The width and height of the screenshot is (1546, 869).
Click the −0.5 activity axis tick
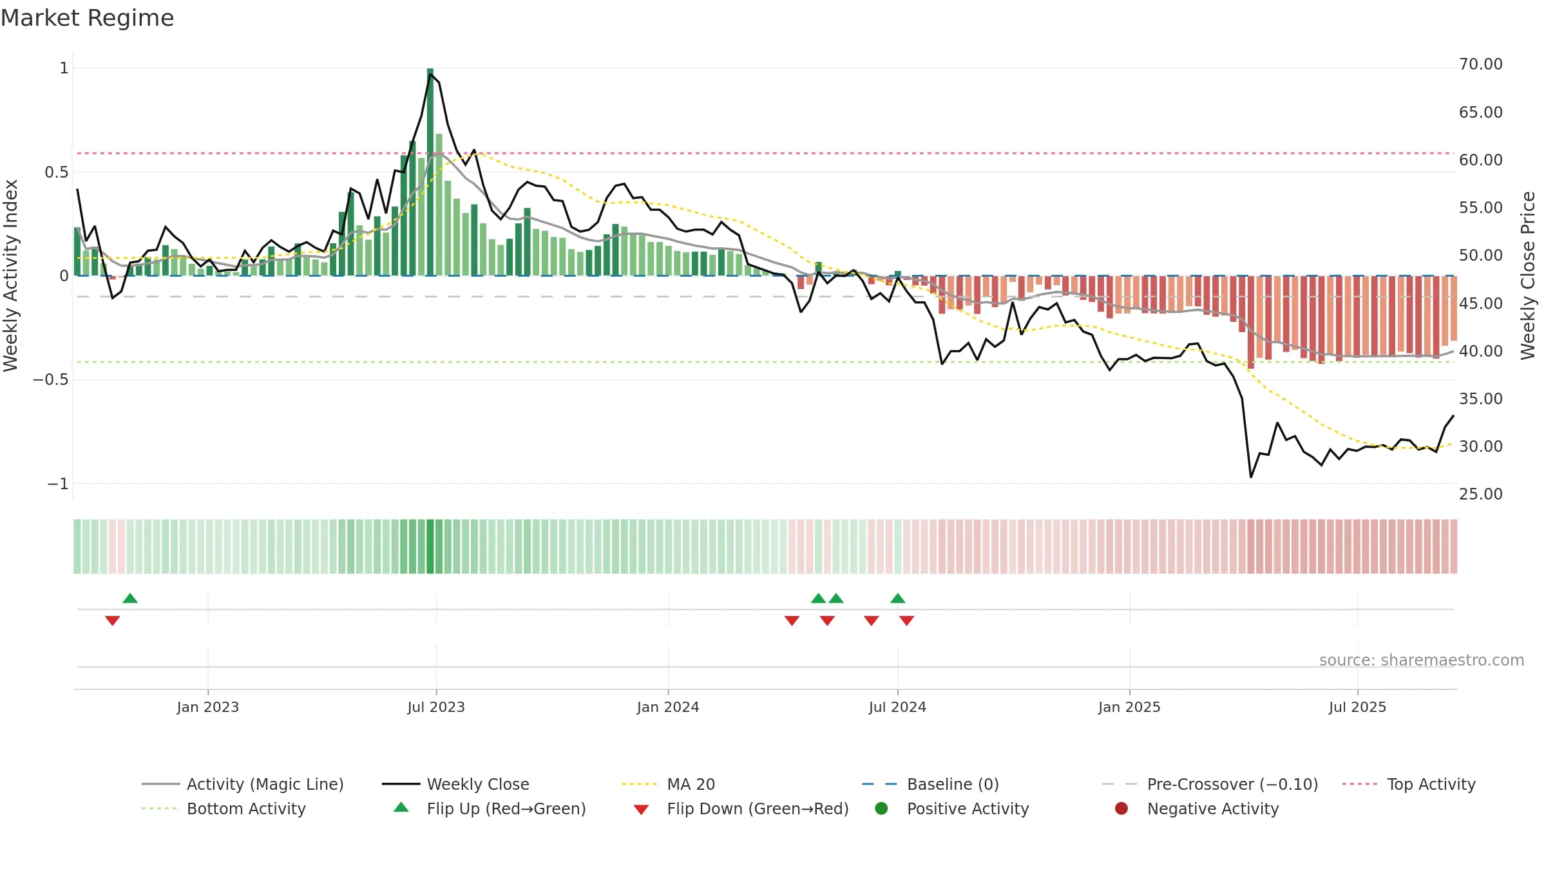(x=50, y=379)
